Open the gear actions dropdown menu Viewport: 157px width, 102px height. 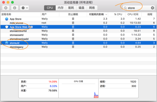coord(24,8)
